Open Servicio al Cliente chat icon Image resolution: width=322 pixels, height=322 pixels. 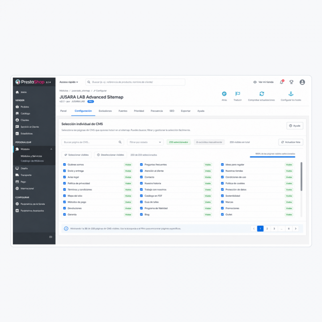17,127
